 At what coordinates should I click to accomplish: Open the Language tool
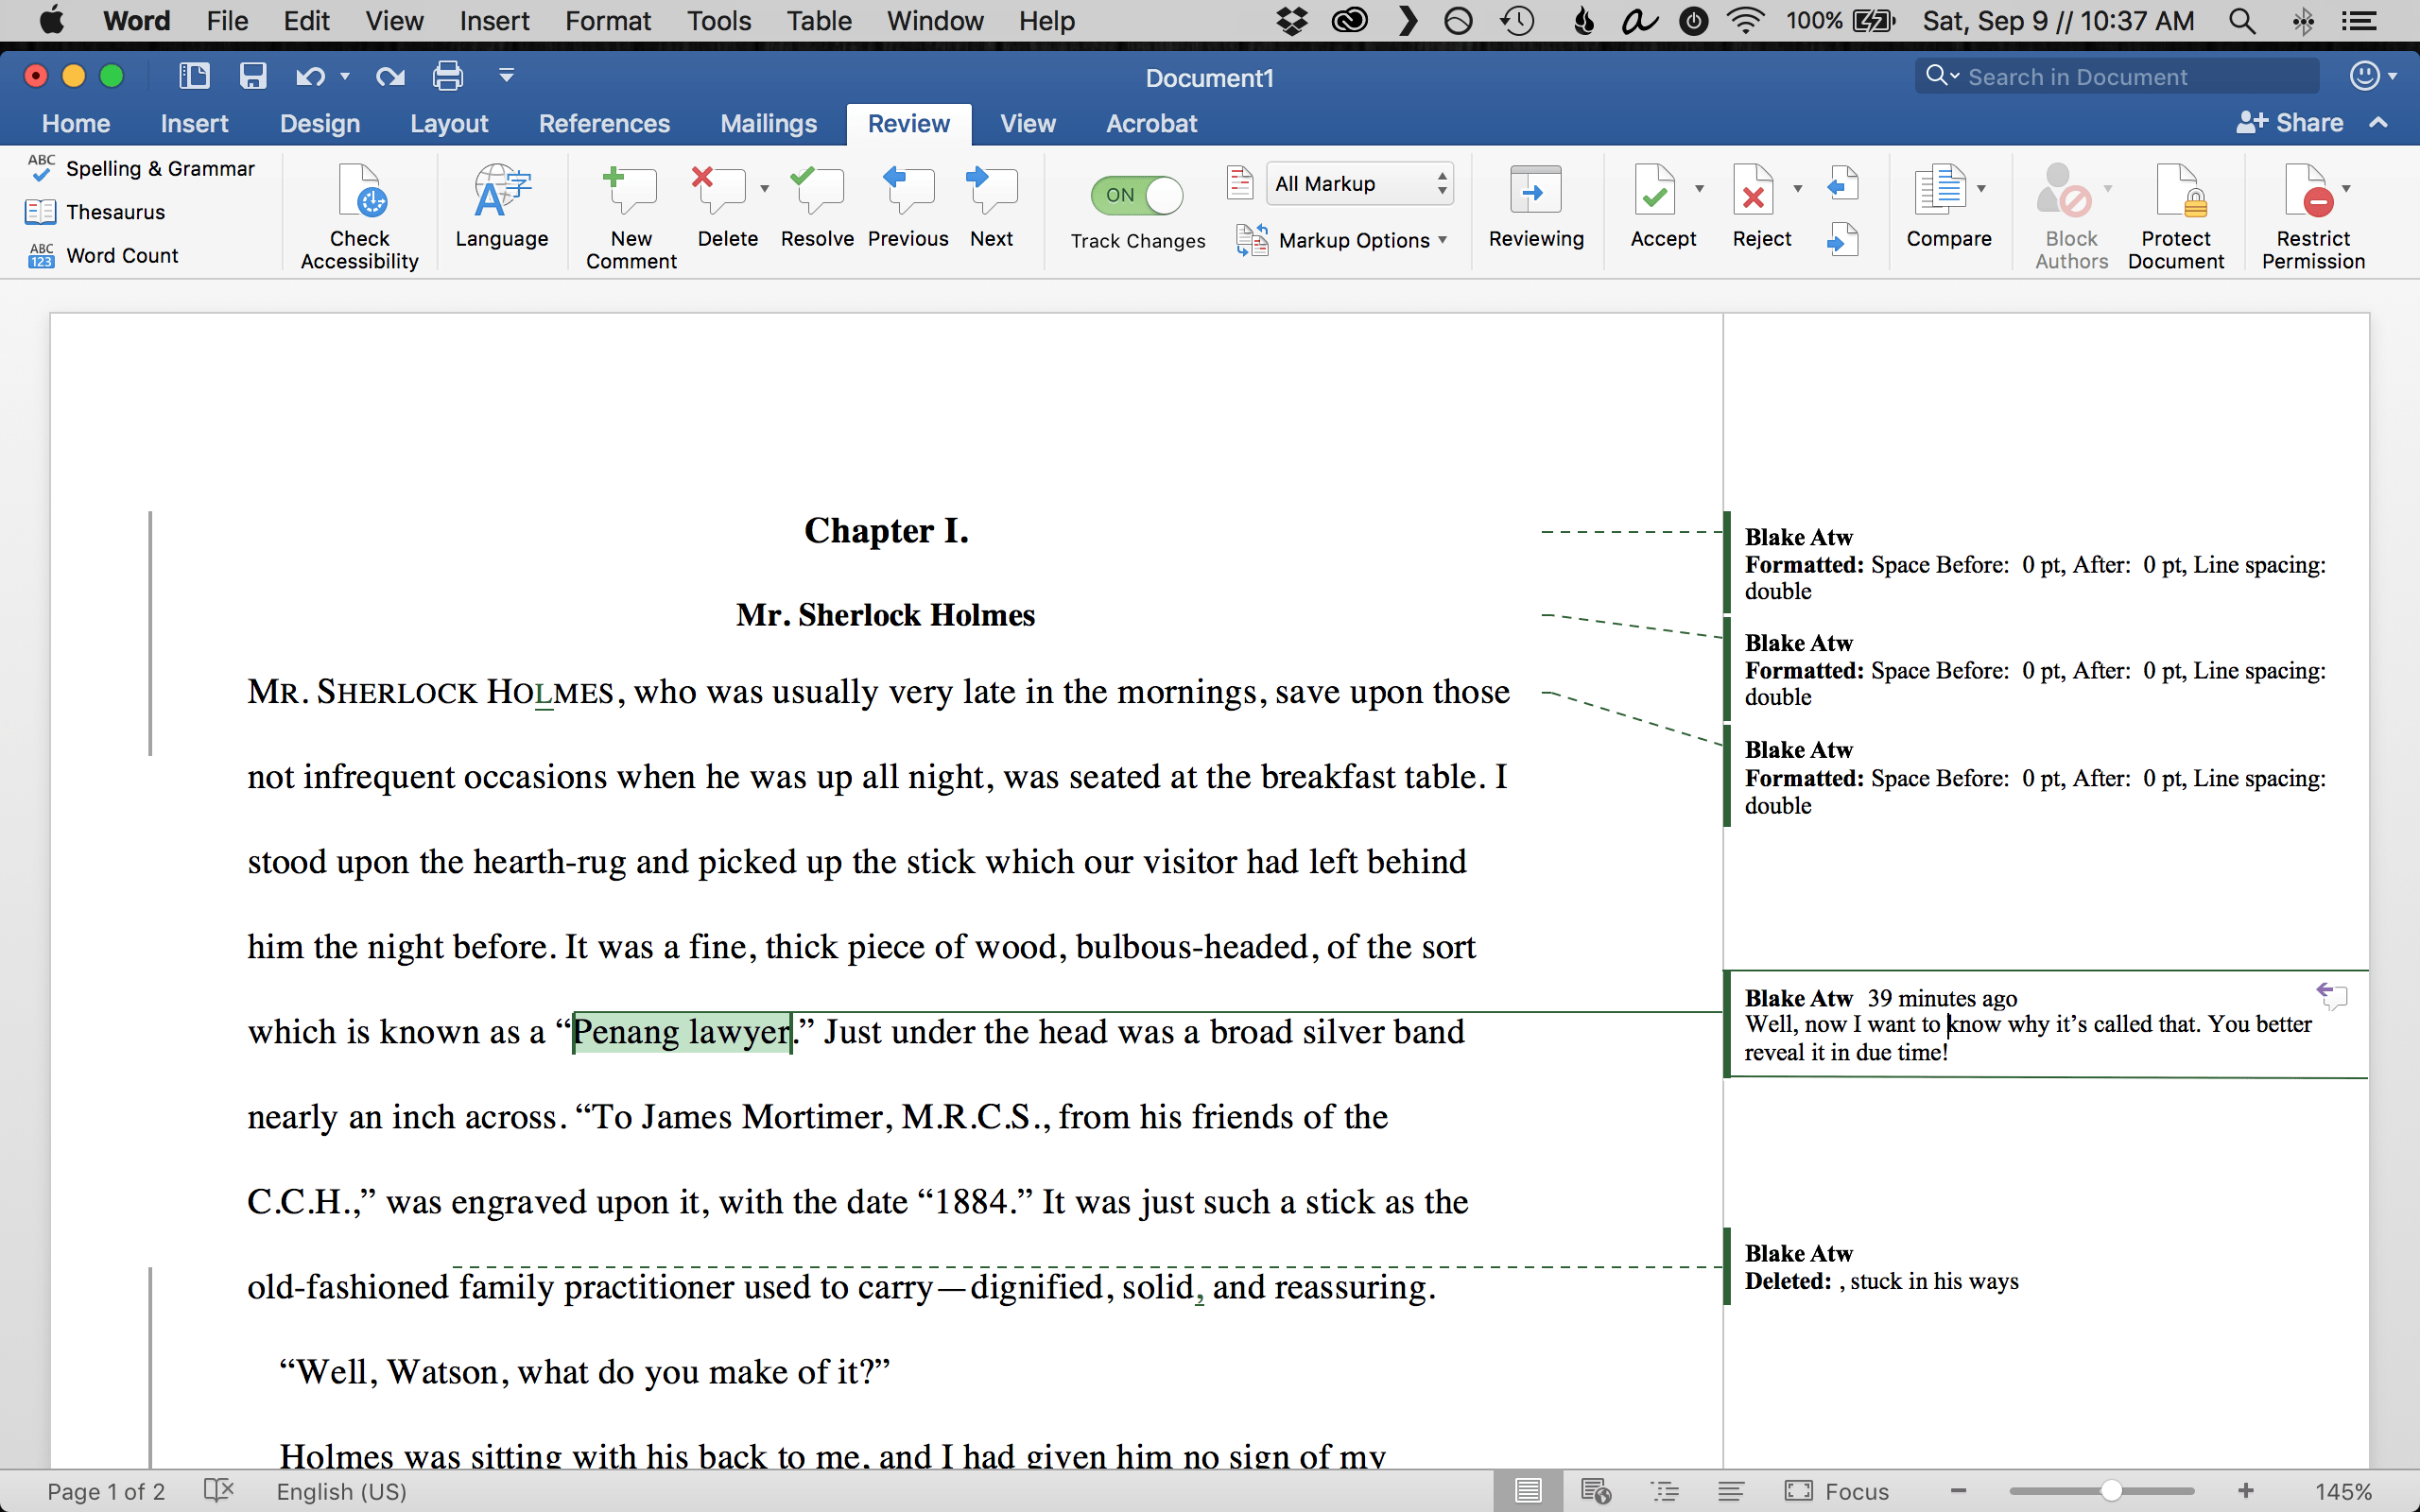click(x=501, y=206)
